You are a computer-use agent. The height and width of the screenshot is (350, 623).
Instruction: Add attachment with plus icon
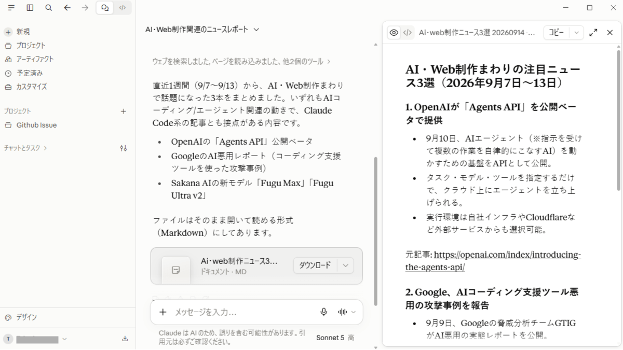(163, 312)
